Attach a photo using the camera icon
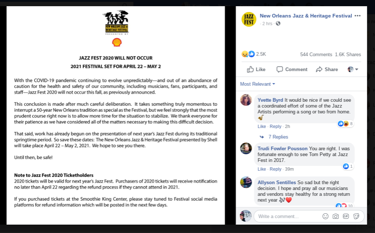Image resolution: width=375 pixels, height=233 pixels. [x=336, y=216]
